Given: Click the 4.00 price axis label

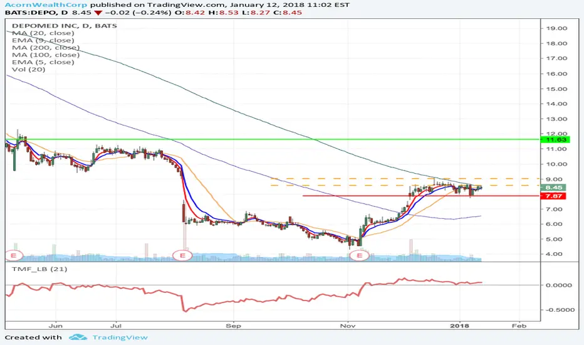Looking at the screenshot, I should pyautogui.click(x=555, y=254).
